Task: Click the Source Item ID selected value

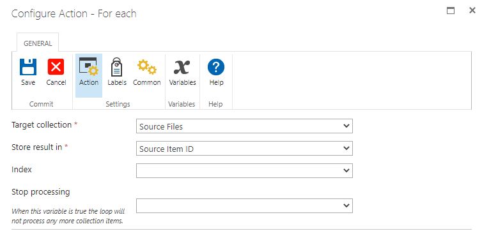Action: click(166, 149)
